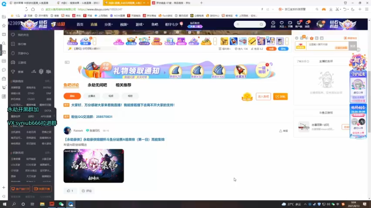Open Windows taskbar search

pos(14,204)
